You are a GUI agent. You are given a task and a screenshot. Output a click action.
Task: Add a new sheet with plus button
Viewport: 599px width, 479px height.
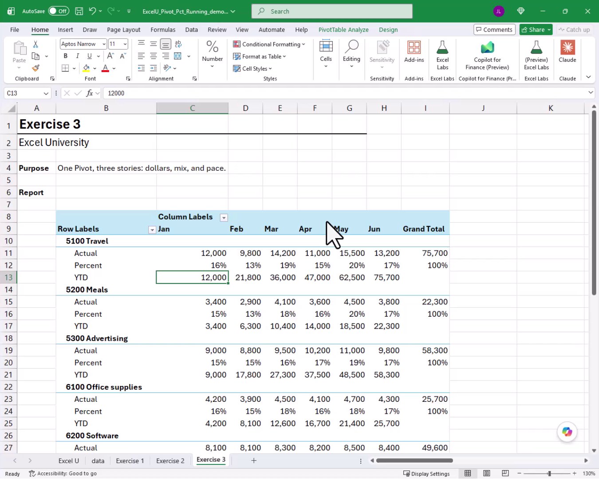(x=254, y=461)
